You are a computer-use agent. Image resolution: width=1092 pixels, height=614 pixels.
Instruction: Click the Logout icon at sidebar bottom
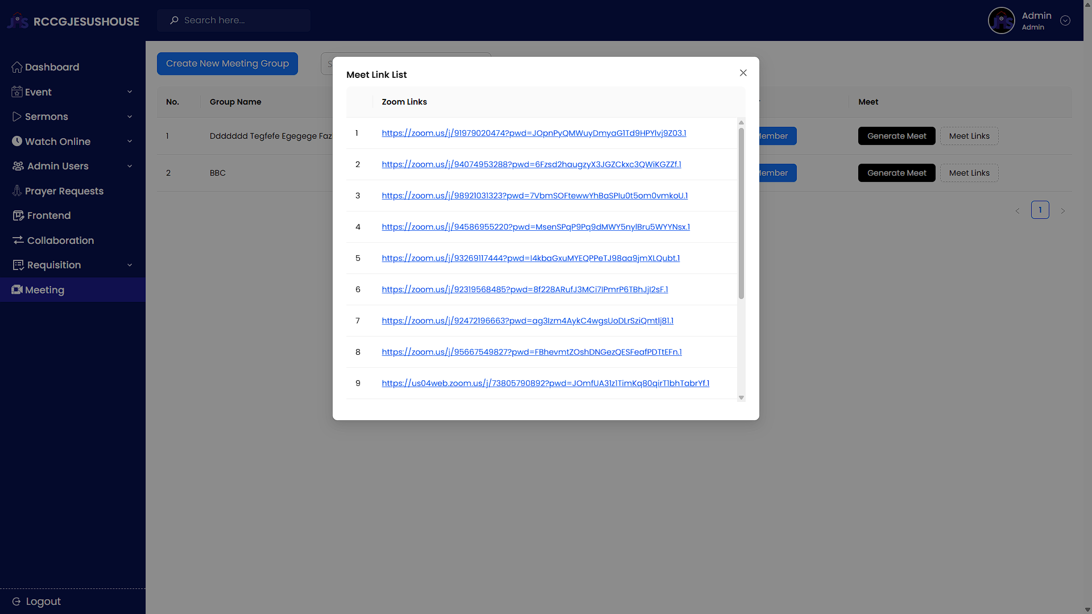(x=16, y=601)
